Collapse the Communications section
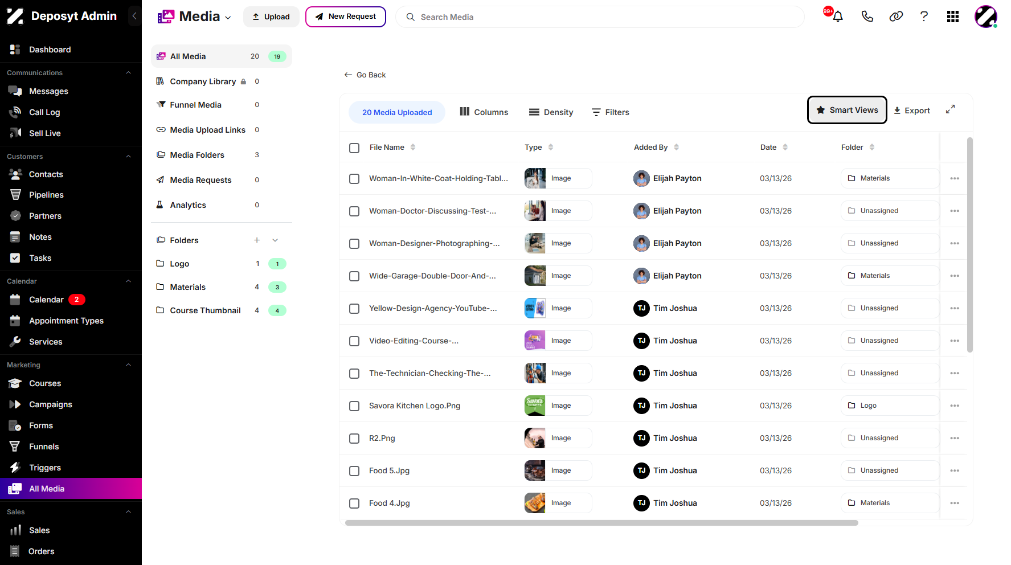 [x=129, y=73]
